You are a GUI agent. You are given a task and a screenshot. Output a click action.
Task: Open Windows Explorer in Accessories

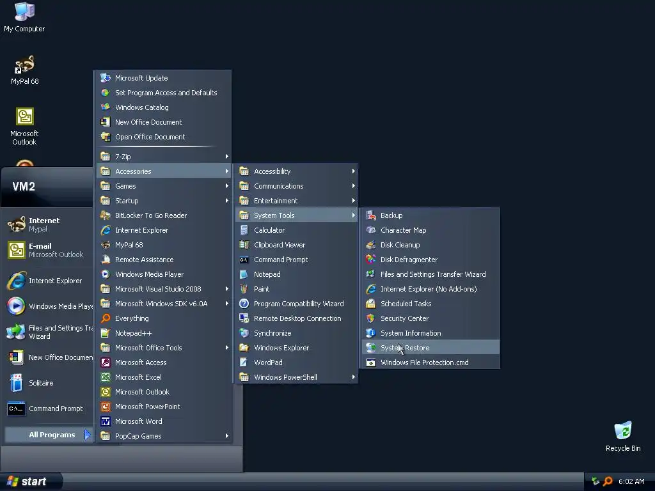pos(297,347)
